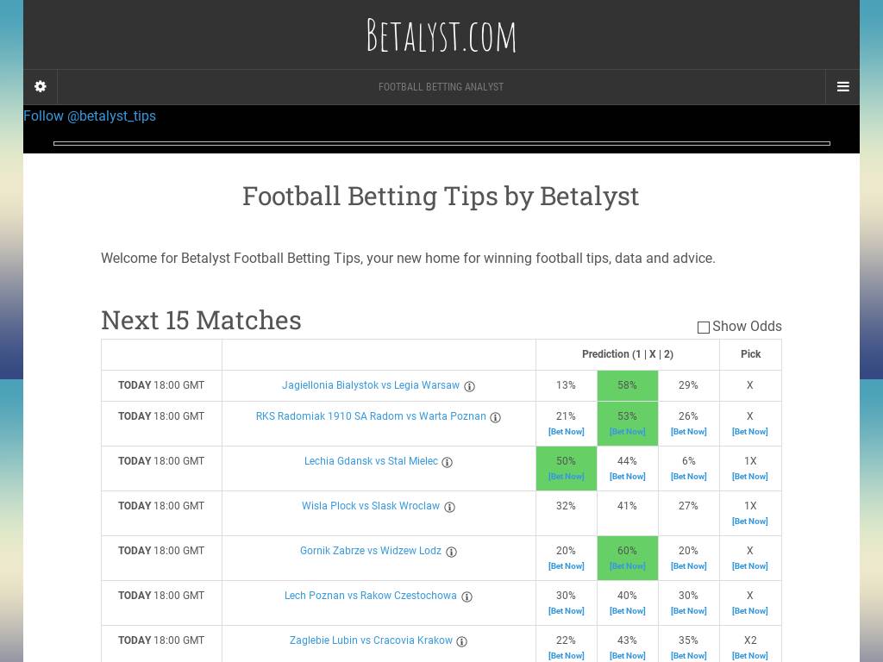Open the settings gear icon
Screen dimensions: 883x662
tap(40, 87)
